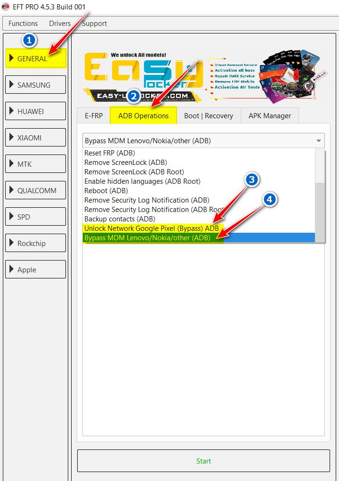Screen dimensions: 339x481
Task: Collapse the ADB operation dropdown arrow
Action: [318, 141]
